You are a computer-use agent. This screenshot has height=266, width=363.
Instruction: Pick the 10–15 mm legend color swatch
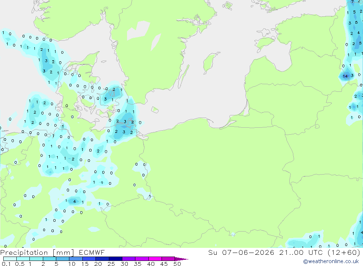coord(76,259)
